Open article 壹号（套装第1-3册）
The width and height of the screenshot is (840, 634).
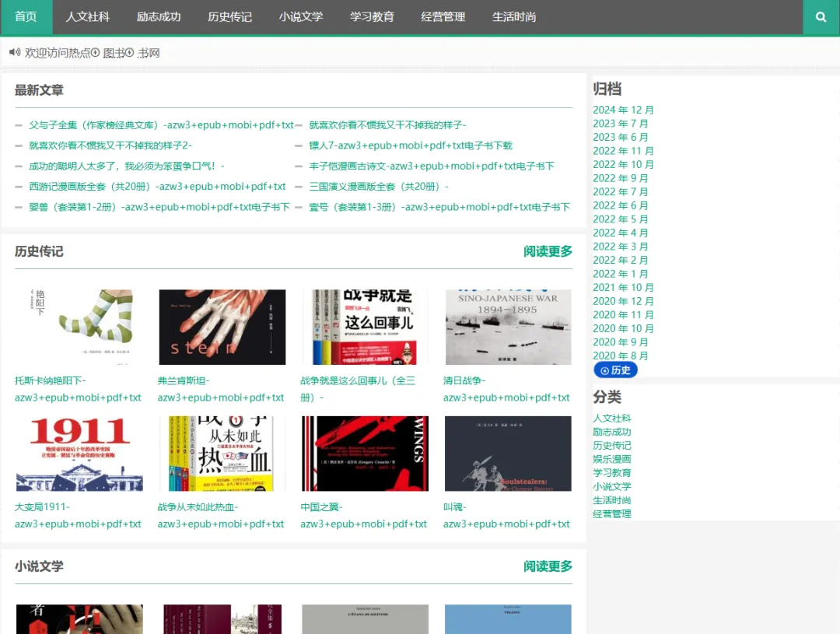coord(439,206)
